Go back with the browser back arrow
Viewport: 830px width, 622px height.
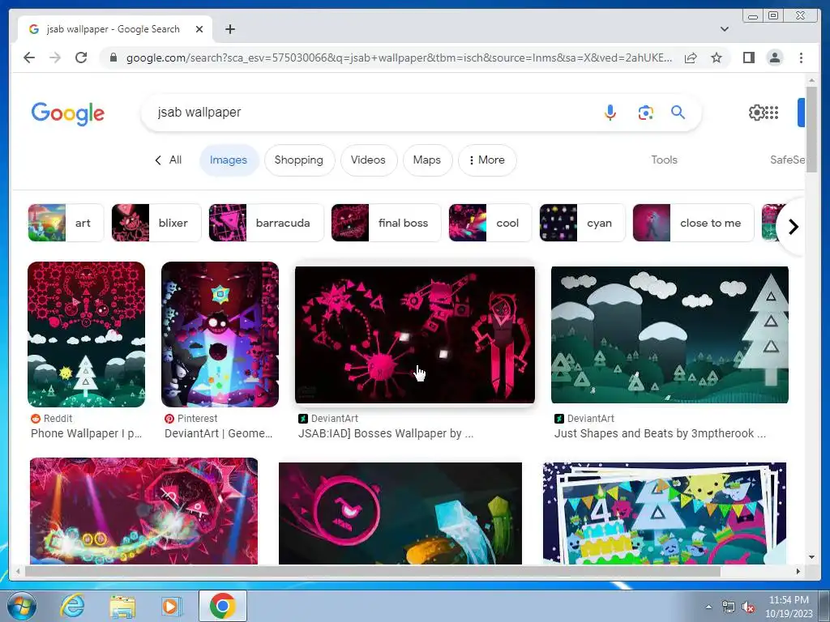pos(29,58)
